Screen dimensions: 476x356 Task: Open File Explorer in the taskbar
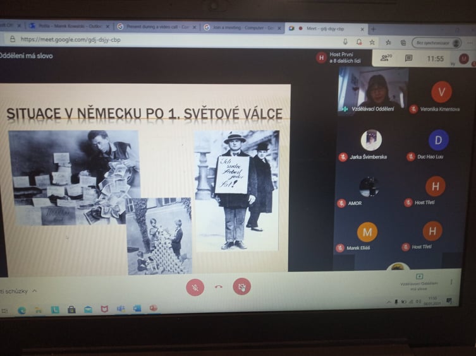[x=39, y=310]
